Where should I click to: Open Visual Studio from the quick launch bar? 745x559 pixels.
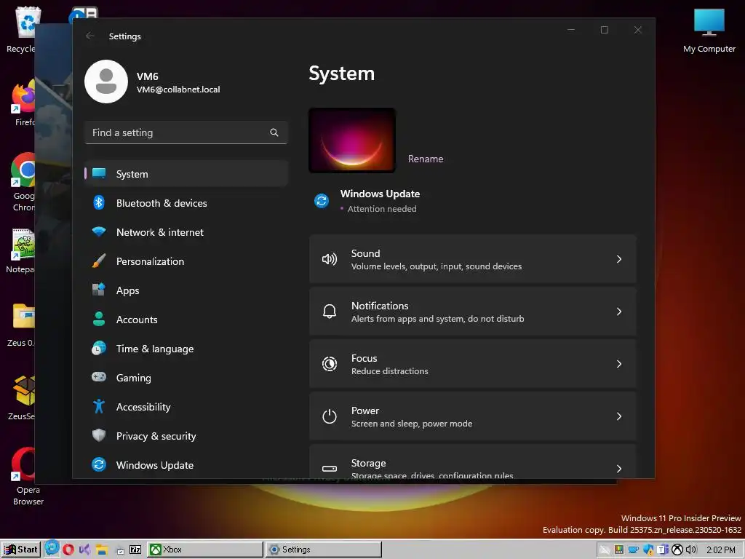point(84,550)
